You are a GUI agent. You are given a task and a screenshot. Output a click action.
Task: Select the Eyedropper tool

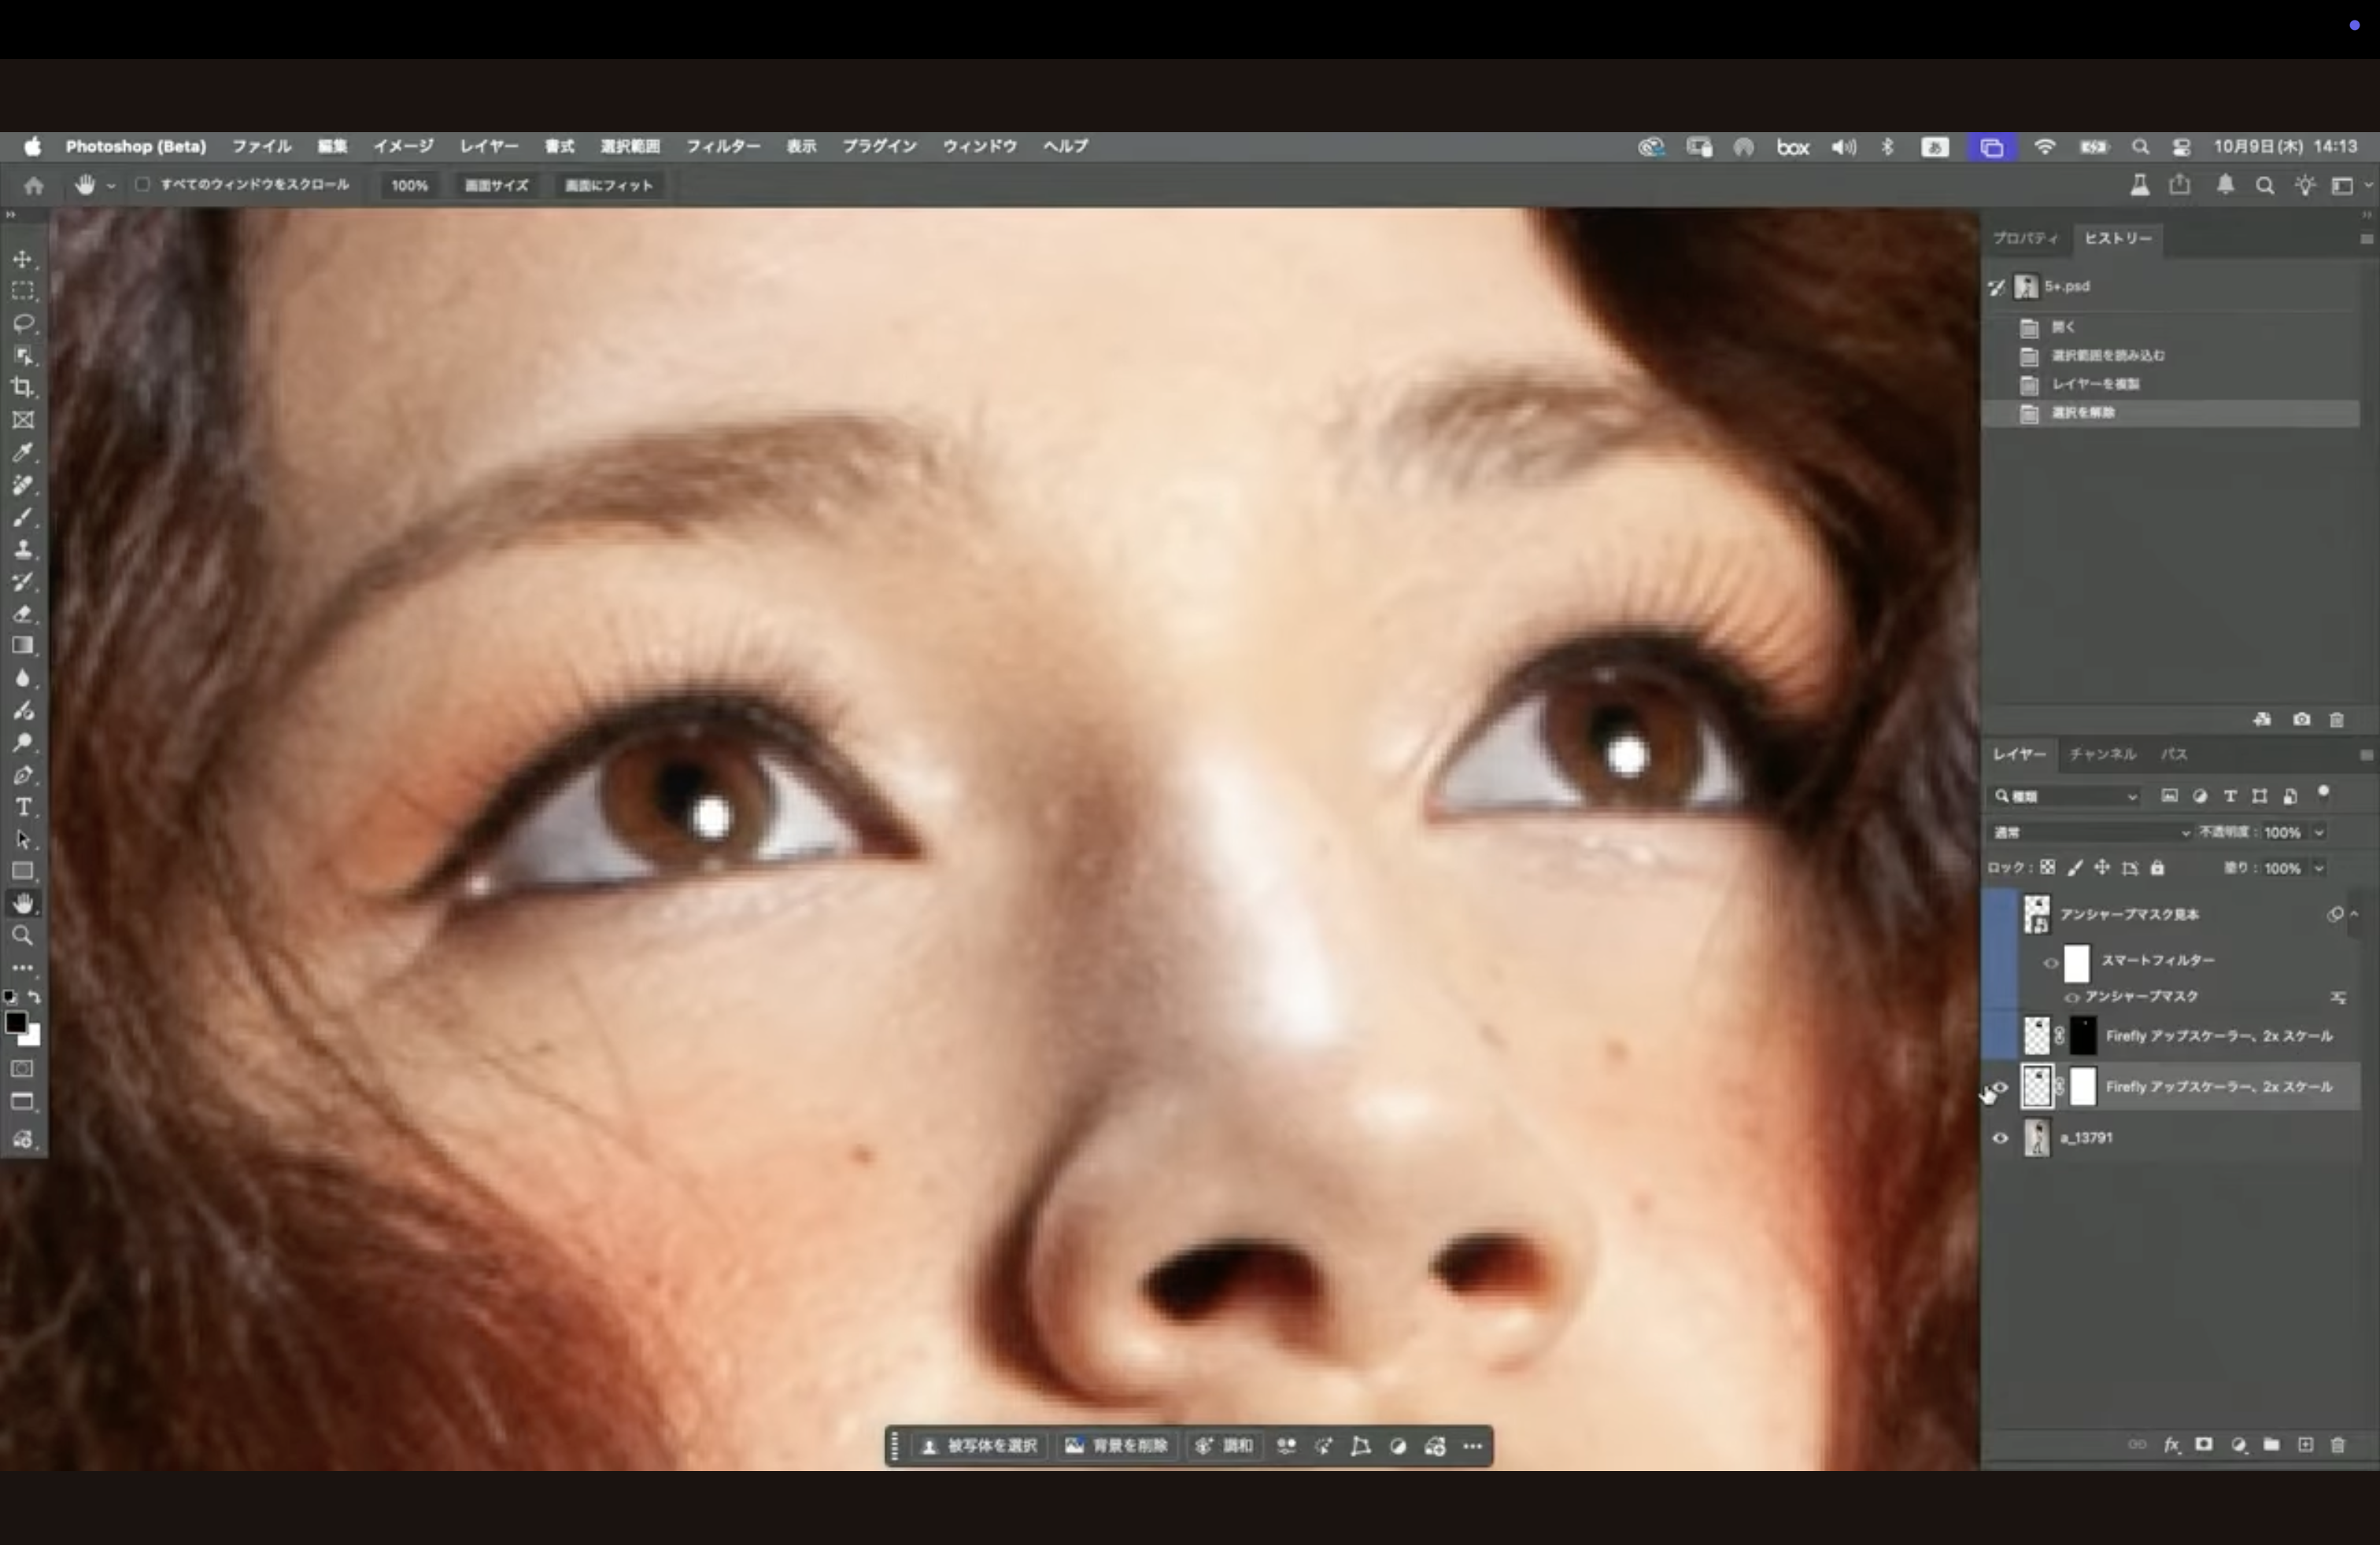pos(23,452)
